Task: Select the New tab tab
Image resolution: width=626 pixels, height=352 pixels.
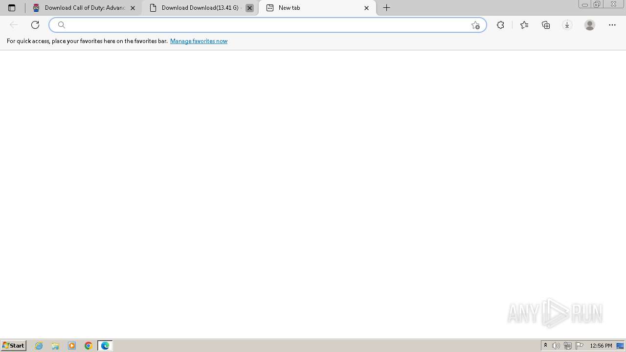Action: (317, 8)
